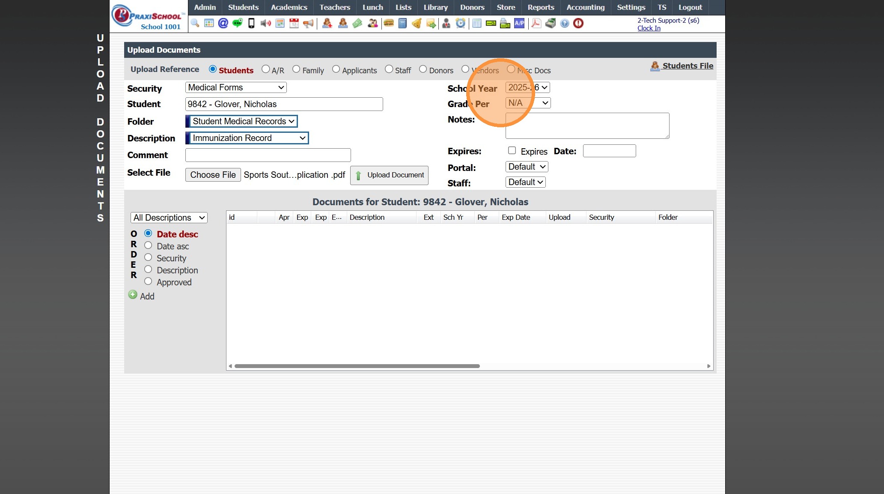Open the email @ icon
Image resolution: width=884 pixels, height=494 pixels.
click(x=223, y=23)
